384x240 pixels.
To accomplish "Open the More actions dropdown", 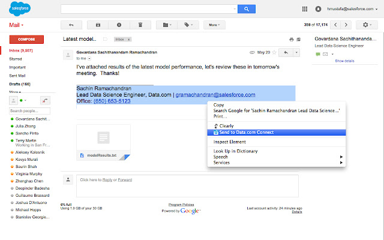I will point(214,25).
